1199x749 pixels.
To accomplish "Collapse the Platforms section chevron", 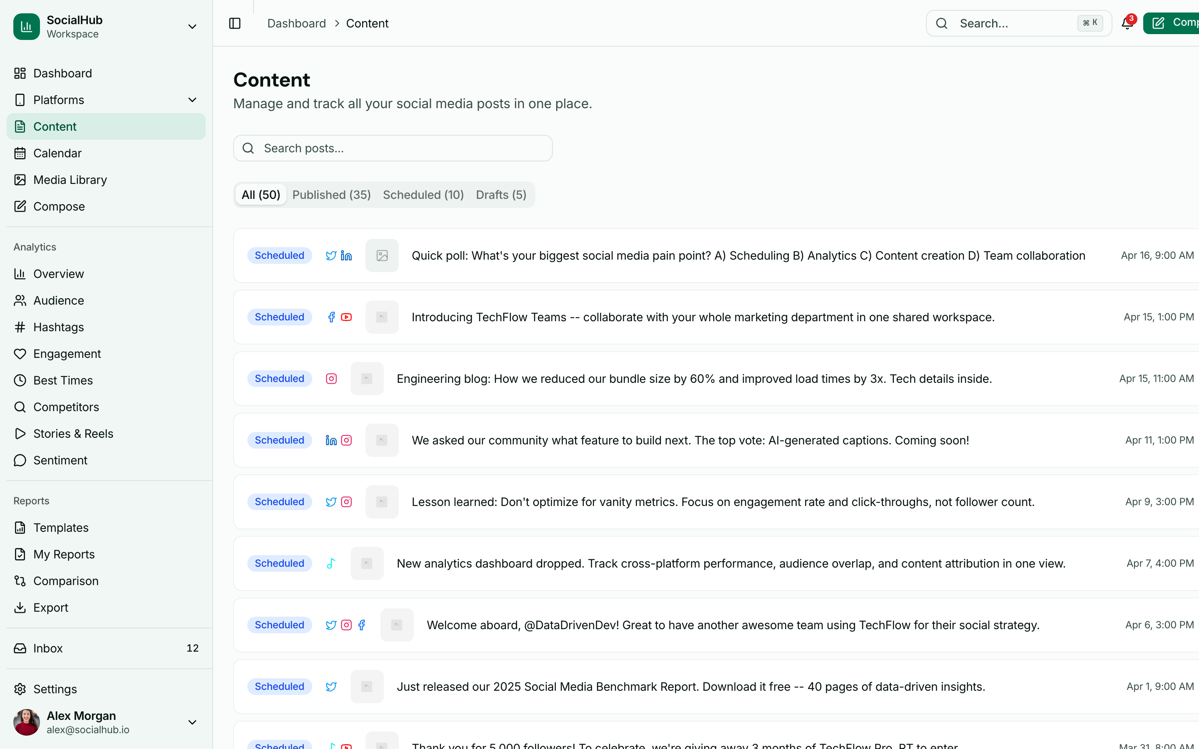I will (x=192, y=99).
